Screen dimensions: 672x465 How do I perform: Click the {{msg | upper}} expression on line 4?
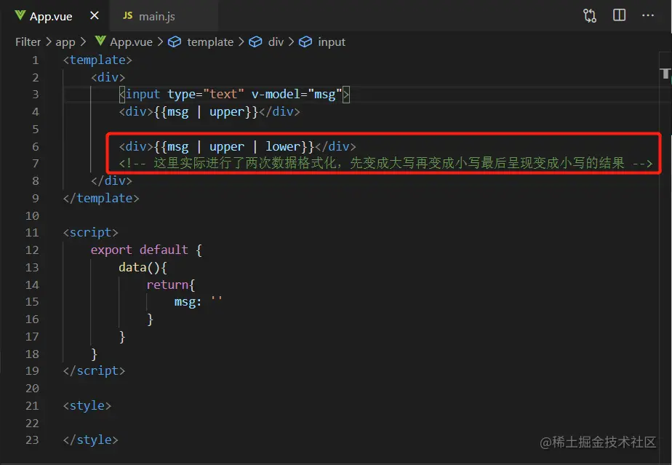[206, 112]
